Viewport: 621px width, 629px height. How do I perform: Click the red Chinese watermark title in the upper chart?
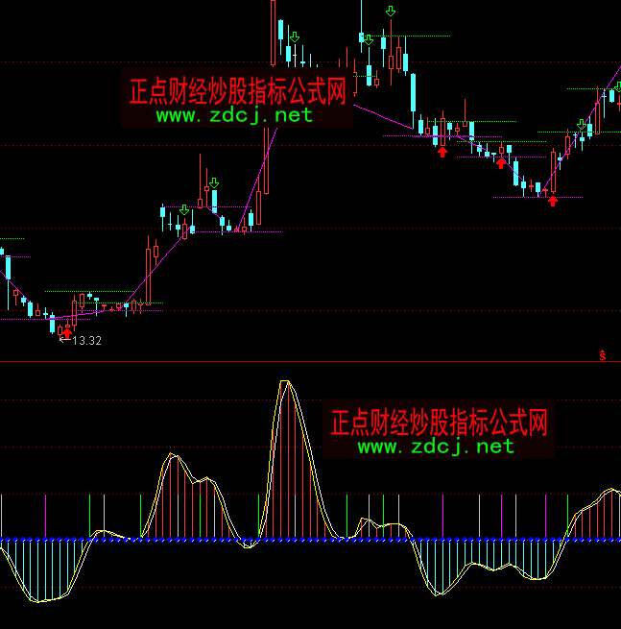tap(237, 92)
